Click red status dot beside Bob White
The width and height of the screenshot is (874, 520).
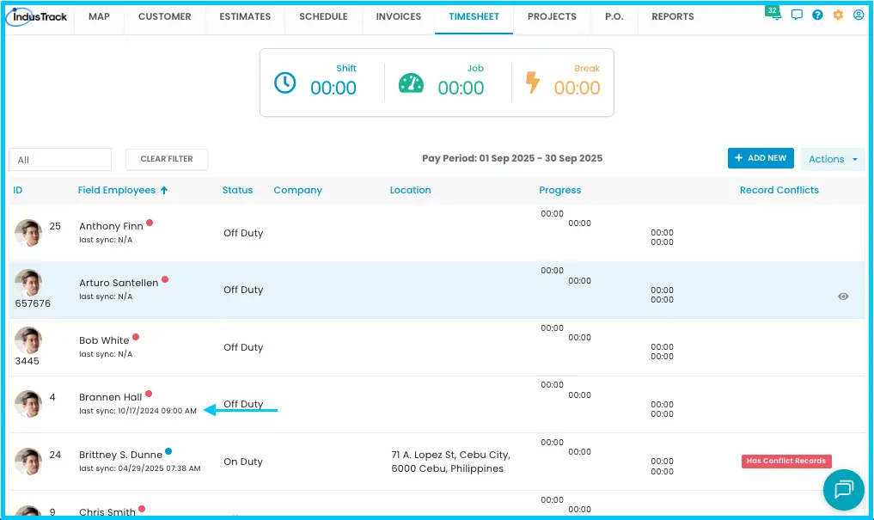pos(136,337)
